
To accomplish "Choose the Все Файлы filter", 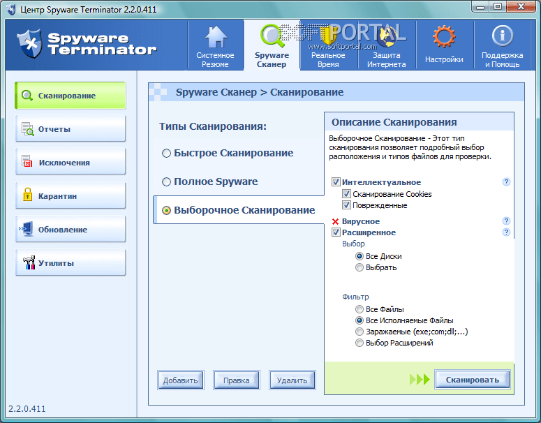I will 360,309.
